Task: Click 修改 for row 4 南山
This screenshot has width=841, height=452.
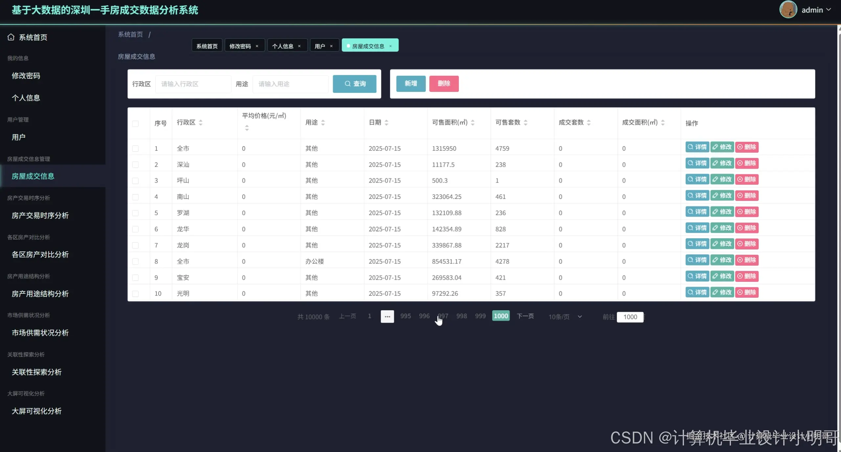Action: [722, 196]
